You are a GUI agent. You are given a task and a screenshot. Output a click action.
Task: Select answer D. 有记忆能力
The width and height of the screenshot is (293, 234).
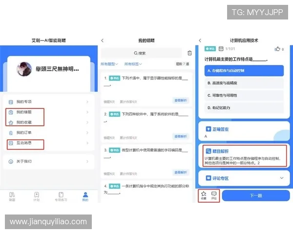pos(244,108)
